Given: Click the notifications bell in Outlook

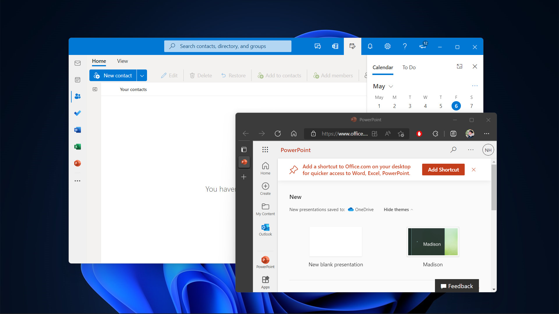Looking at the screenshot, I should [x=370, y=46].
